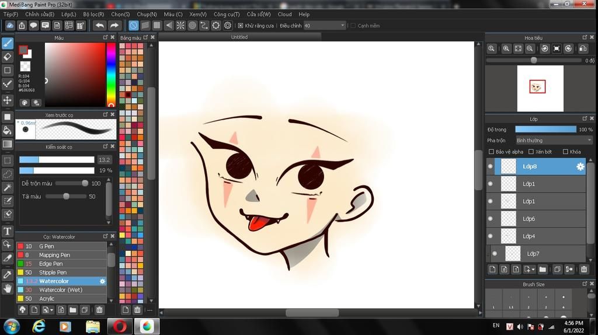Image resolution: width=598 pixels, height=335 pixels.
Task: Select the Magic Wand tool
Action: (7, 187)
